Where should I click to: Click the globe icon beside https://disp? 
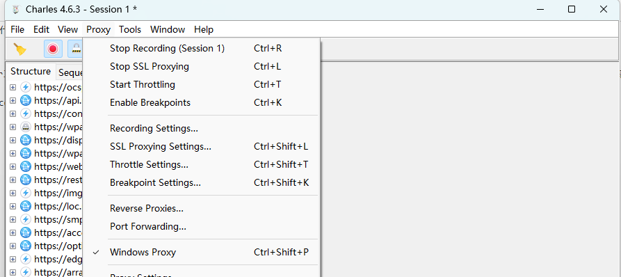coord(25,140)
